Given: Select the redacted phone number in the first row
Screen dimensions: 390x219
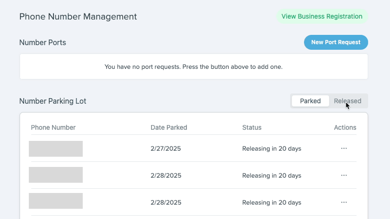Looking at the screenshot, I should [x=56, y=149].
